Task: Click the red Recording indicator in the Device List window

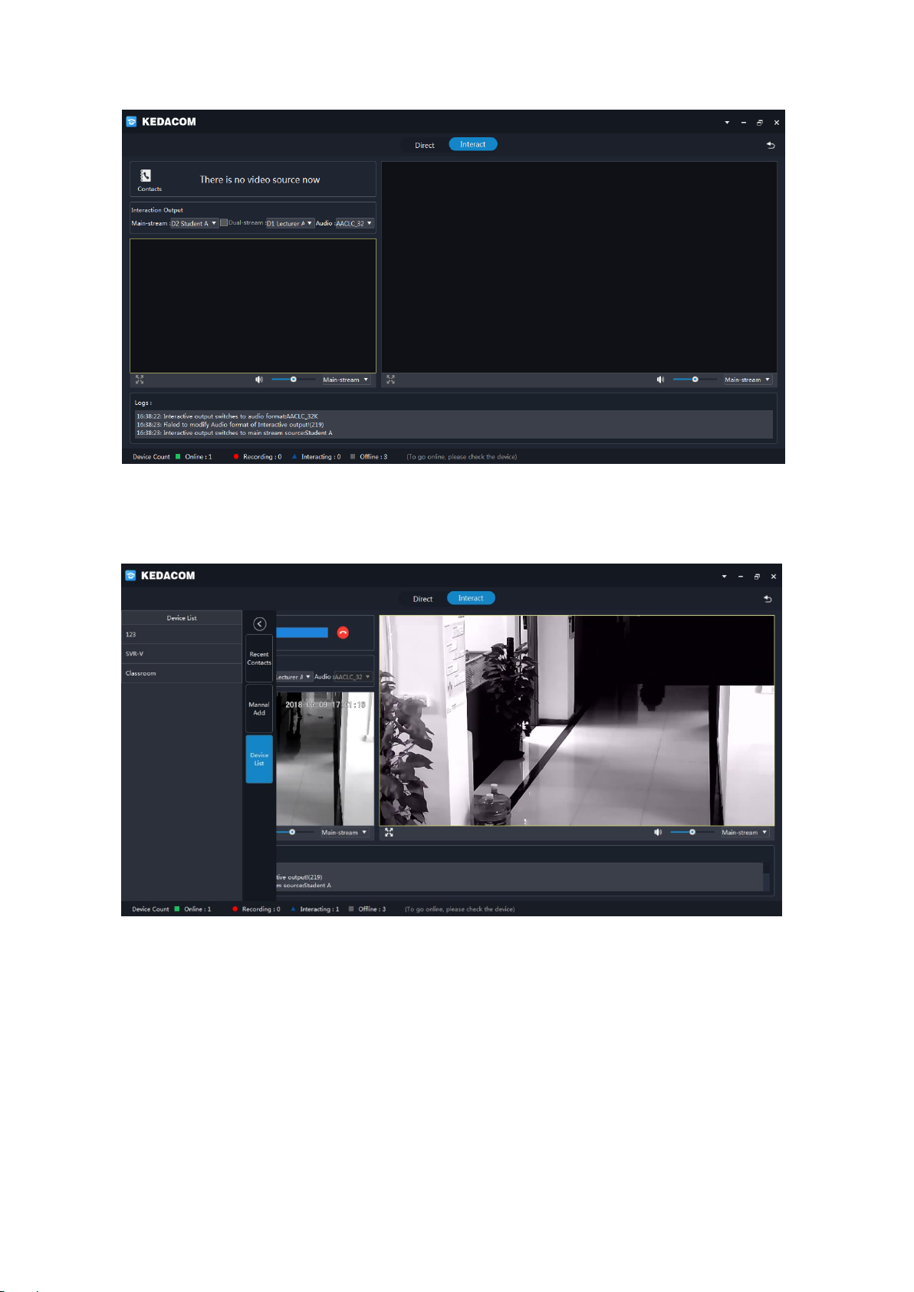Action: (235, 909)
